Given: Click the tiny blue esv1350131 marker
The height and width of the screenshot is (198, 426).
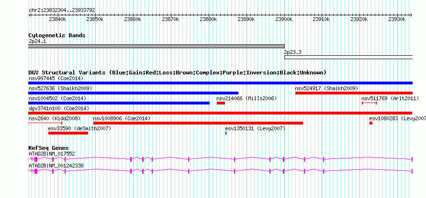Looking at the screenshot, I should pyautogui.click(x=226, y=133).
